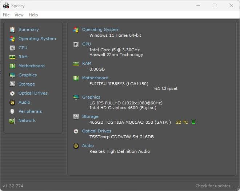Click the Speccy app icon in title bar
This screenshot has height=191, width=240.
6,5
